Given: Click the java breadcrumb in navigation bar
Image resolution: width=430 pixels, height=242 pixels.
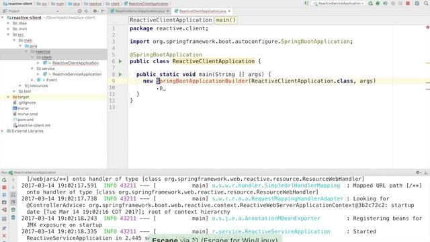Looking at the screenshot, I should [x=74, y=3].
